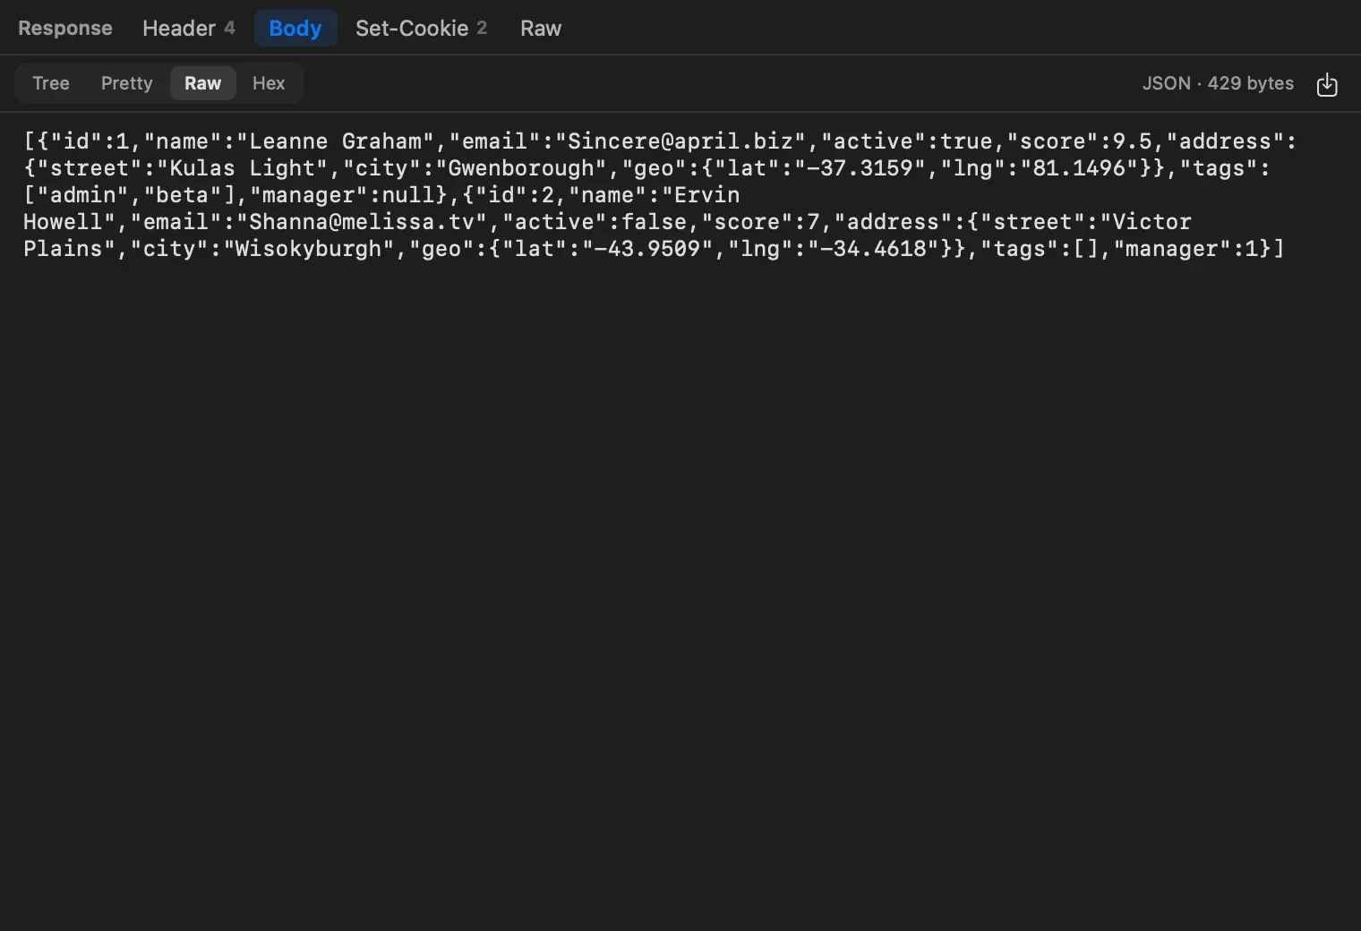Open the Set-Cookie tab
Image resolution: width=1361 pixels, height=931 pixels.
[x=422, y=29]
